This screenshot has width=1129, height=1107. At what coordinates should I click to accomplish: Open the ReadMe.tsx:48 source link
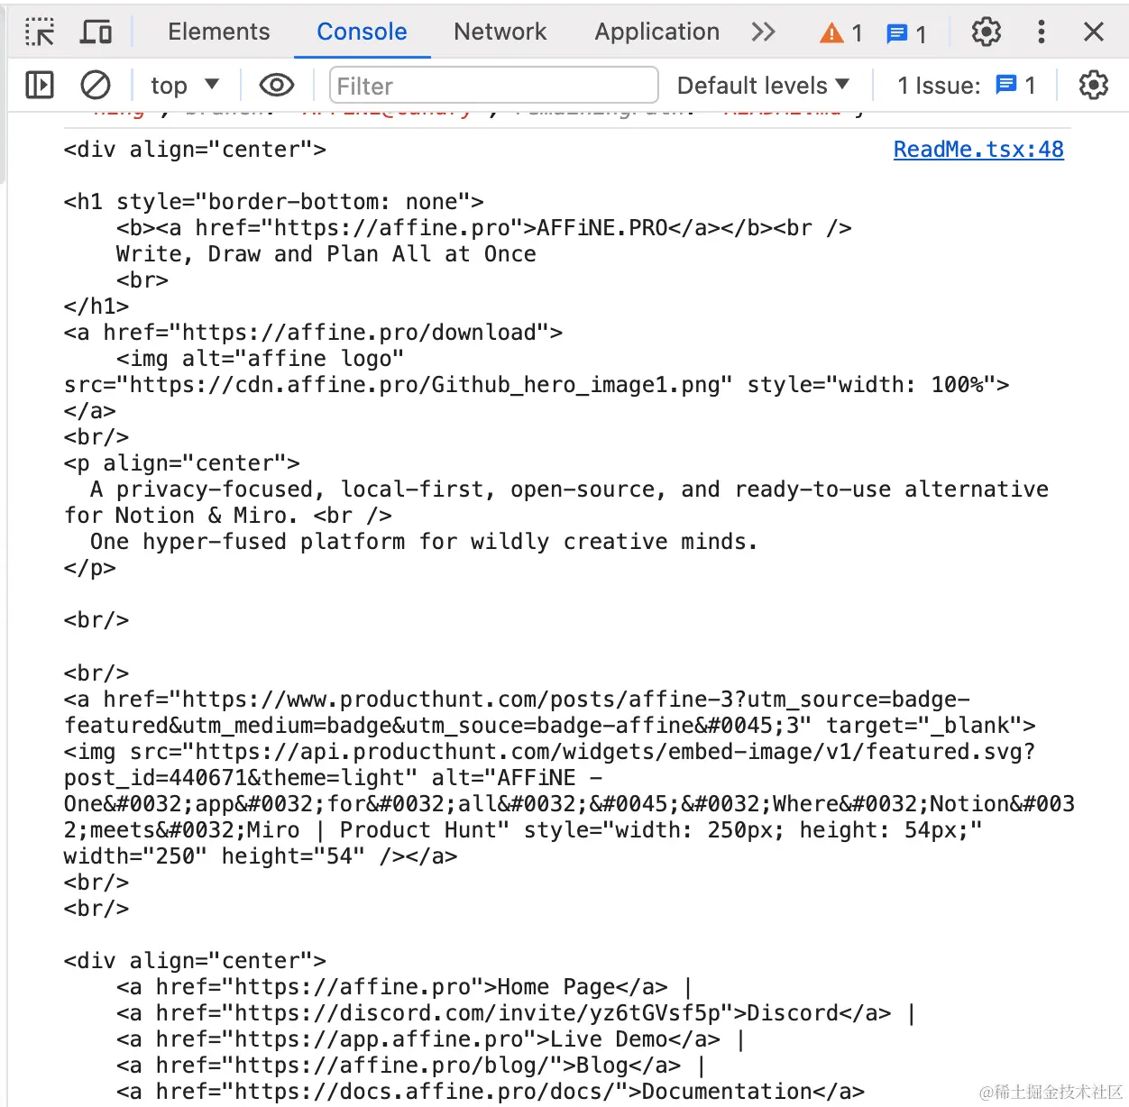(x=978, y=150)
